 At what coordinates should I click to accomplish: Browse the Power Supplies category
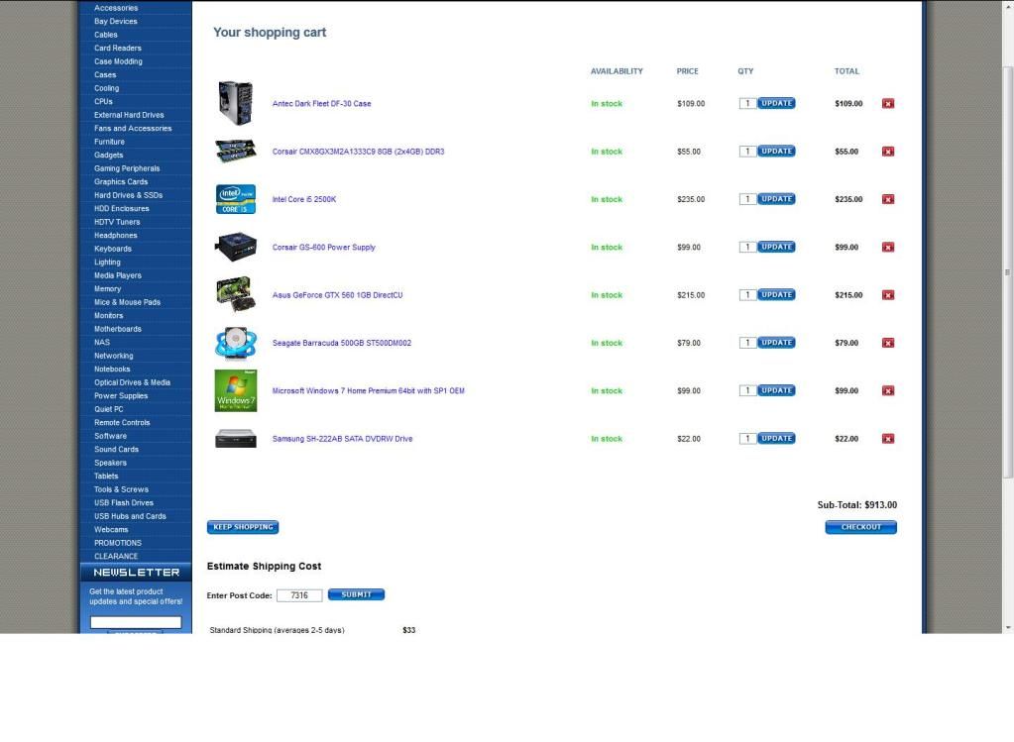point(121,395)
